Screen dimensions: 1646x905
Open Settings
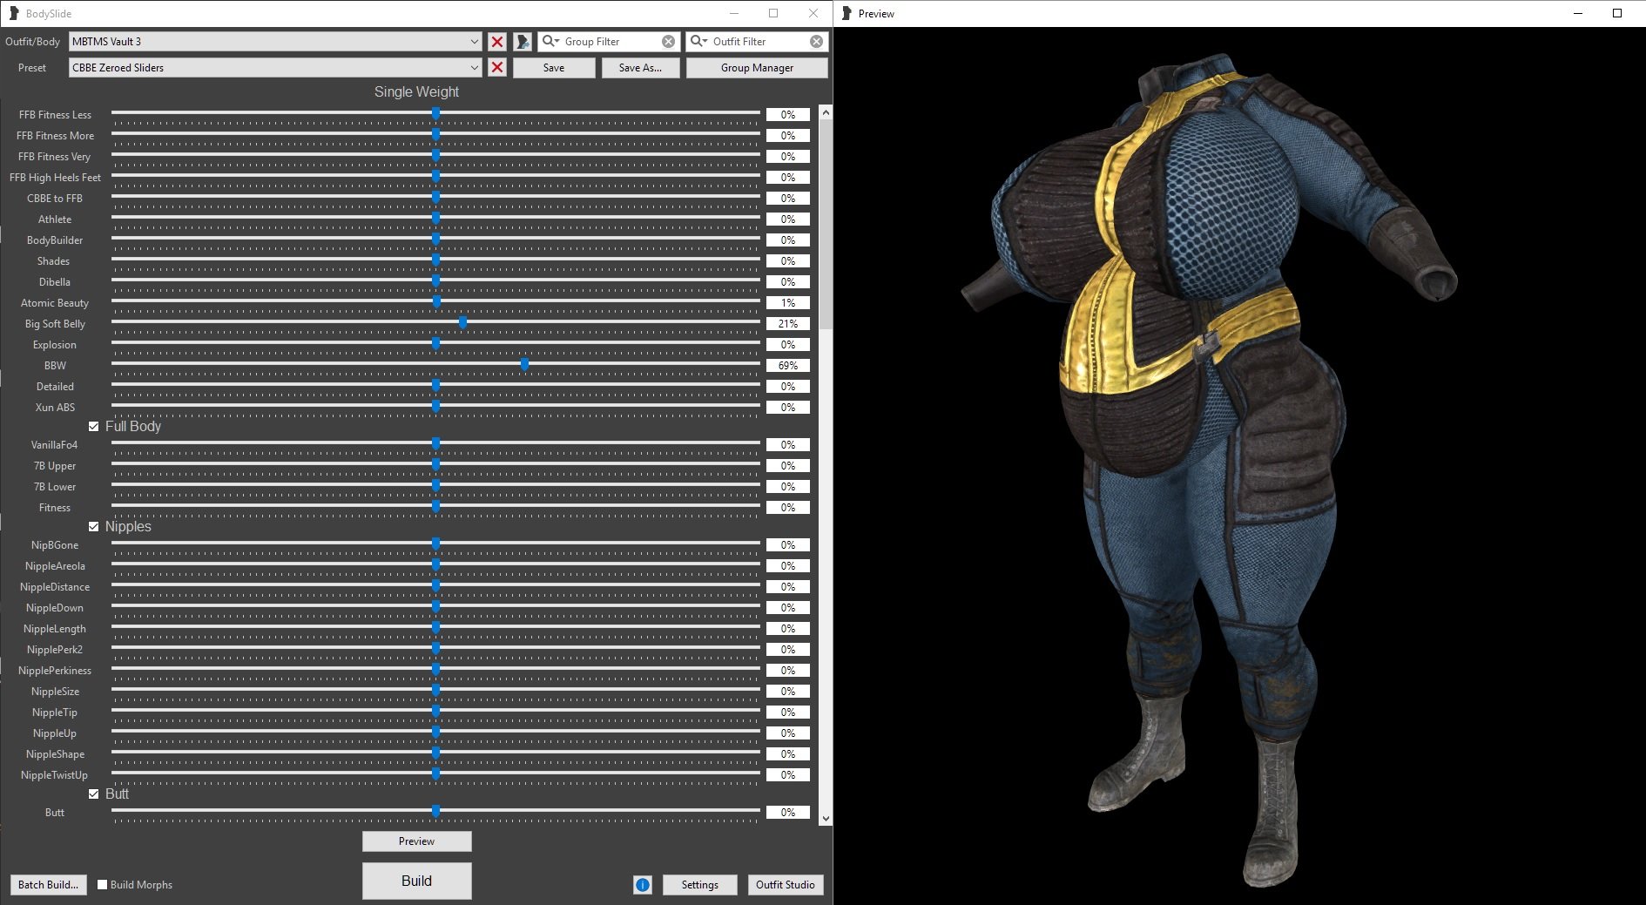[x=700, y=885]
